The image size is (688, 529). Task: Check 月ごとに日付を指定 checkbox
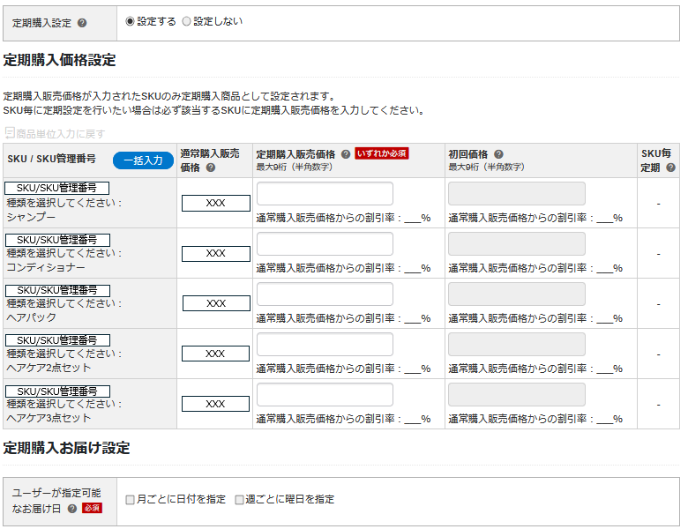click(x=131, y=500)
